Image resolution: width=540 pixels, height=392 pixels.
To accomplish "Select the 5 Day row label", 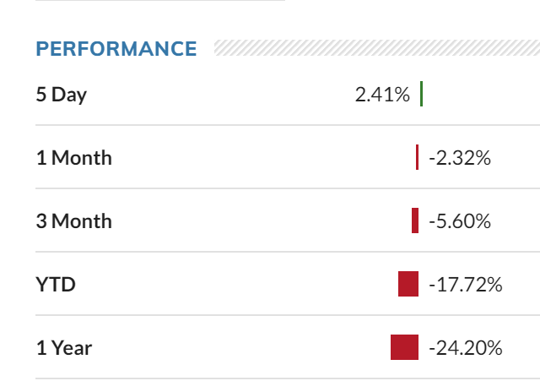I will [x=62, y=95].
